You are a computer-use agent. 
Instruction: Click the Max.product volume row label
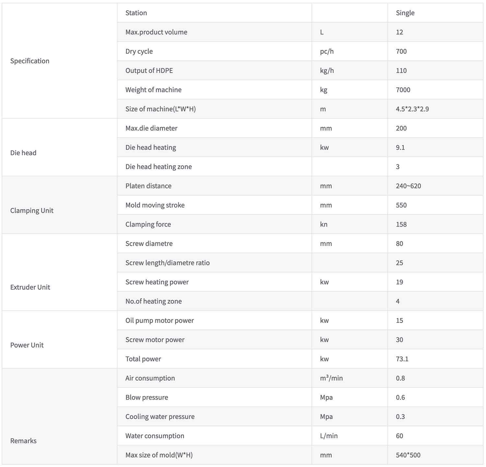tap(156, 32)
